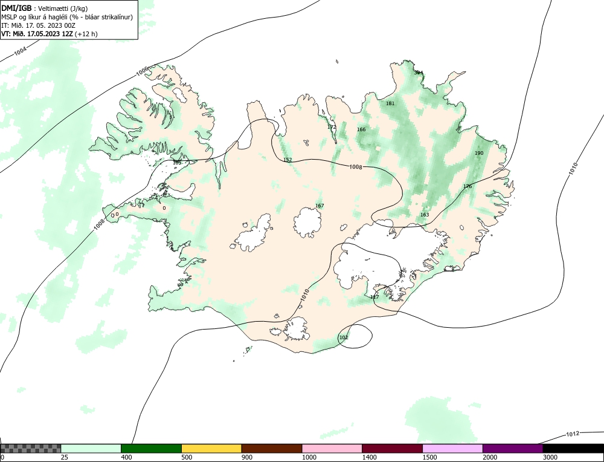The width and height of the screenshot is (604, 462).
Task: Click the map value "165" in the Westfjords area
Action: pos(177,163)
